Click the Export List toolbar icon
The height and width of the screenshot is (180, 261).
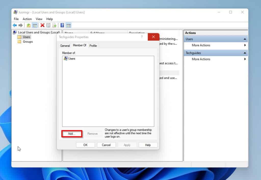pyautogui.click(x=54, y=25)
